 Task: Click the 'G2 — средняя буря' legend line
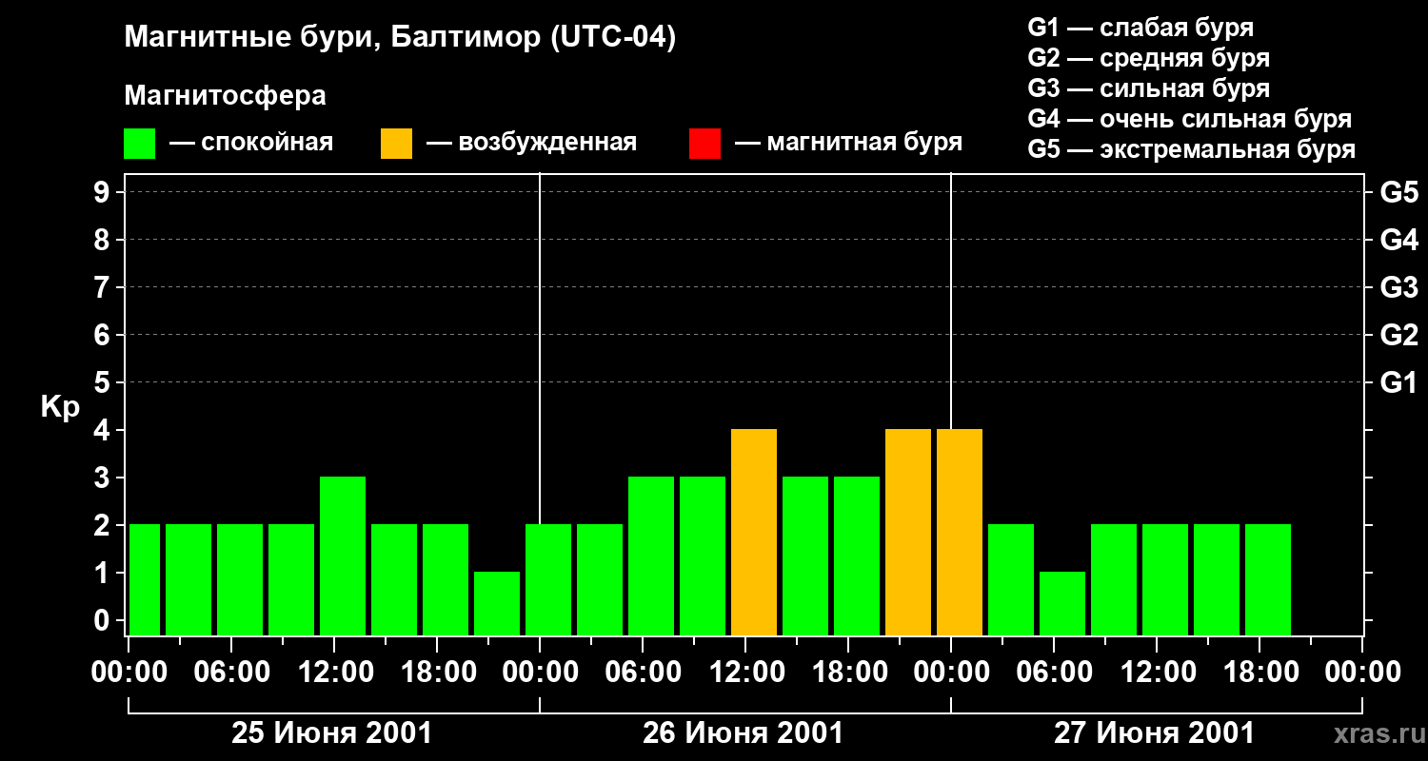(1149, 58)
